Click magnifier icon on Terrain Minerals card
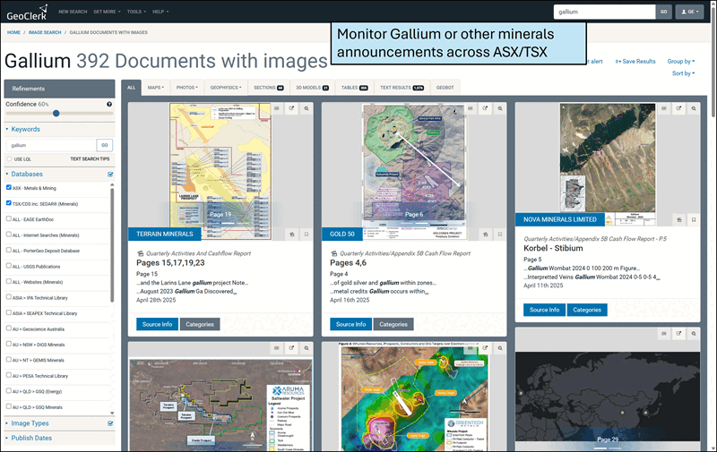This screenshot has width=717, height=452. pos(306,108)
